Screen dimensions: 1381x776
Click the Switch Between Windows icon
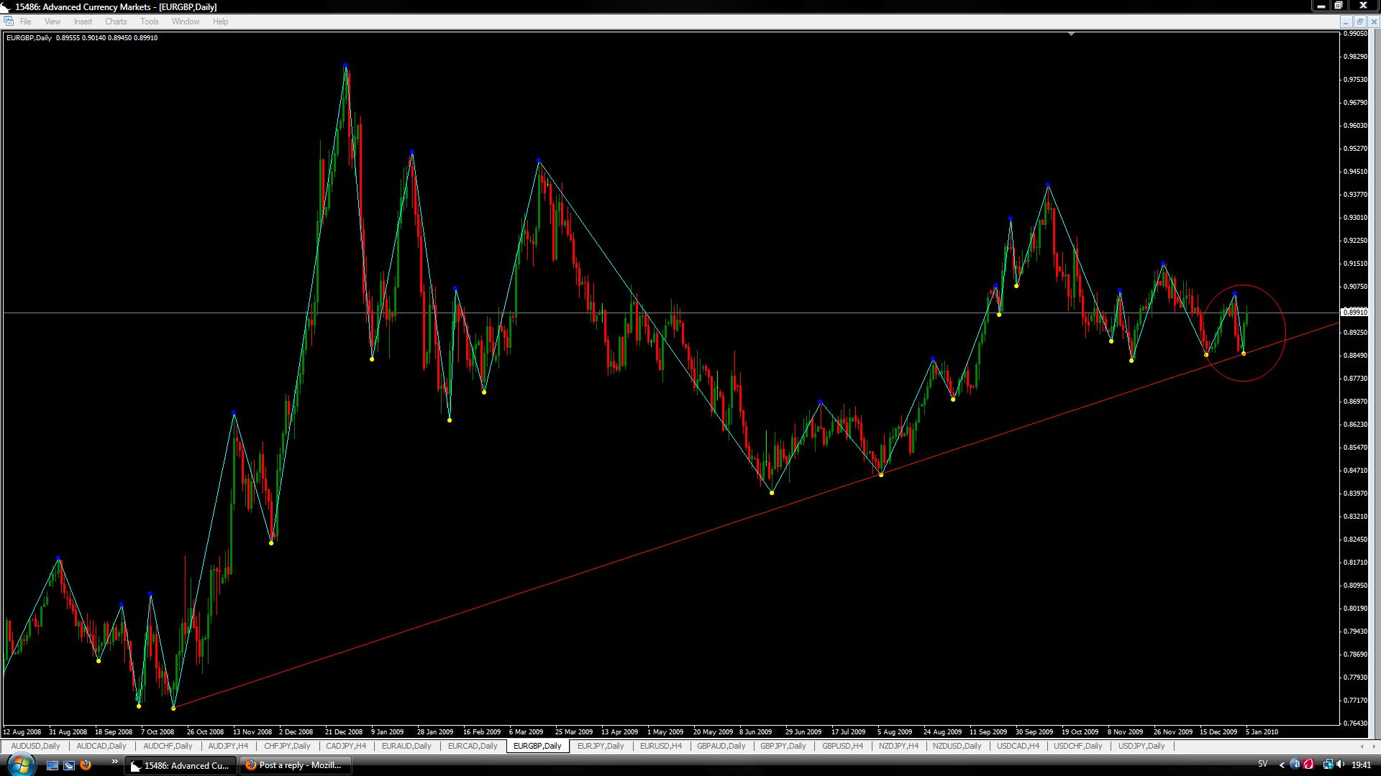69,765
